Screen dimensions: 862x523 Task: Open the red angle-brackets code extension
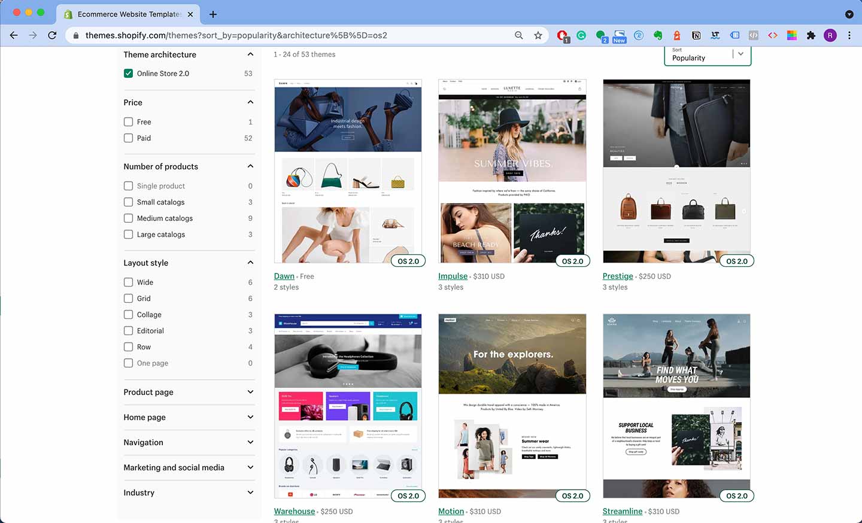(x=773, y=35)
